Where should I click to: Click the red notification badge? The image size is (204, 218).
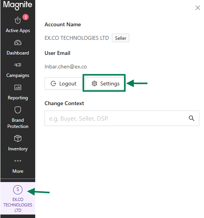tap(26, 17)
